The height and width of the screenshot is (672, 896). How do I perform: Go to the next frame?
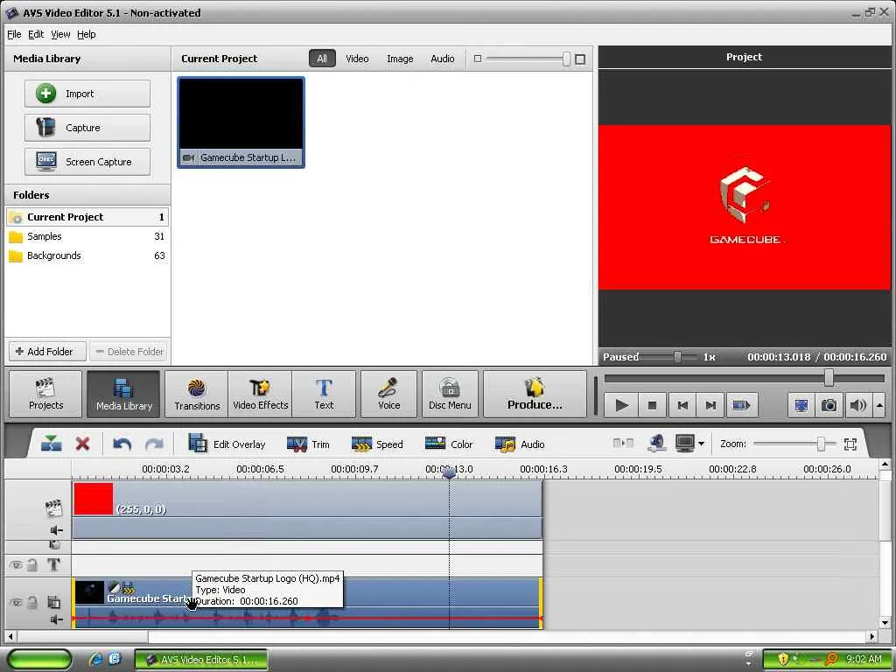[710, 405]
